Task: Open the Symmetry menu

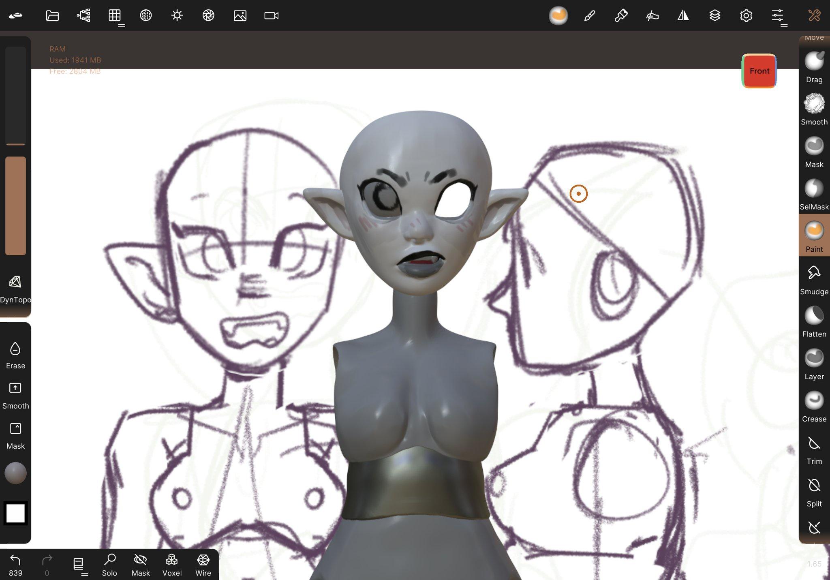Action: [x=683, y=15]
